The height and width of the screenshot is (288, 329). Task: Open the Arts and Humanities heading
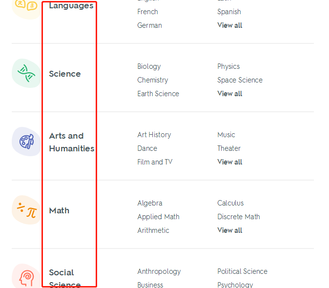point(72,142)
